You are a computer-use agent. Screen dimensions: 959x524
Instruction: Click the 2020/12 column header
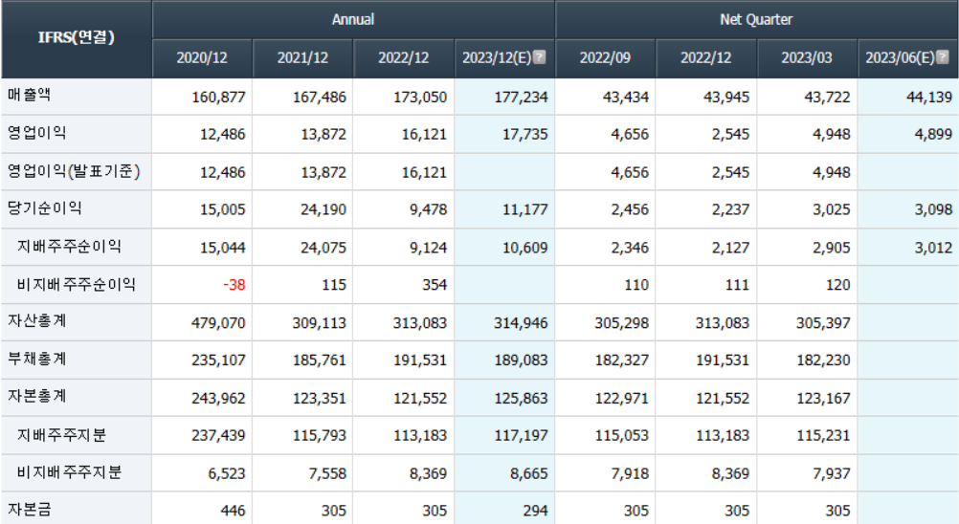click(202, 58)
